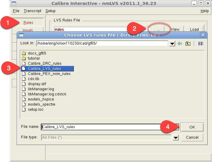The width and height of the screenshot is (212, 162).
Task: Click the back arrow navigation icon
Action: point(180,43)
